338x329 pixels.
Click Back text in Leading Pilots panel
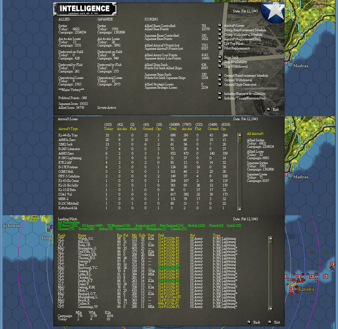pyautogui.click(x=256, y=322)
